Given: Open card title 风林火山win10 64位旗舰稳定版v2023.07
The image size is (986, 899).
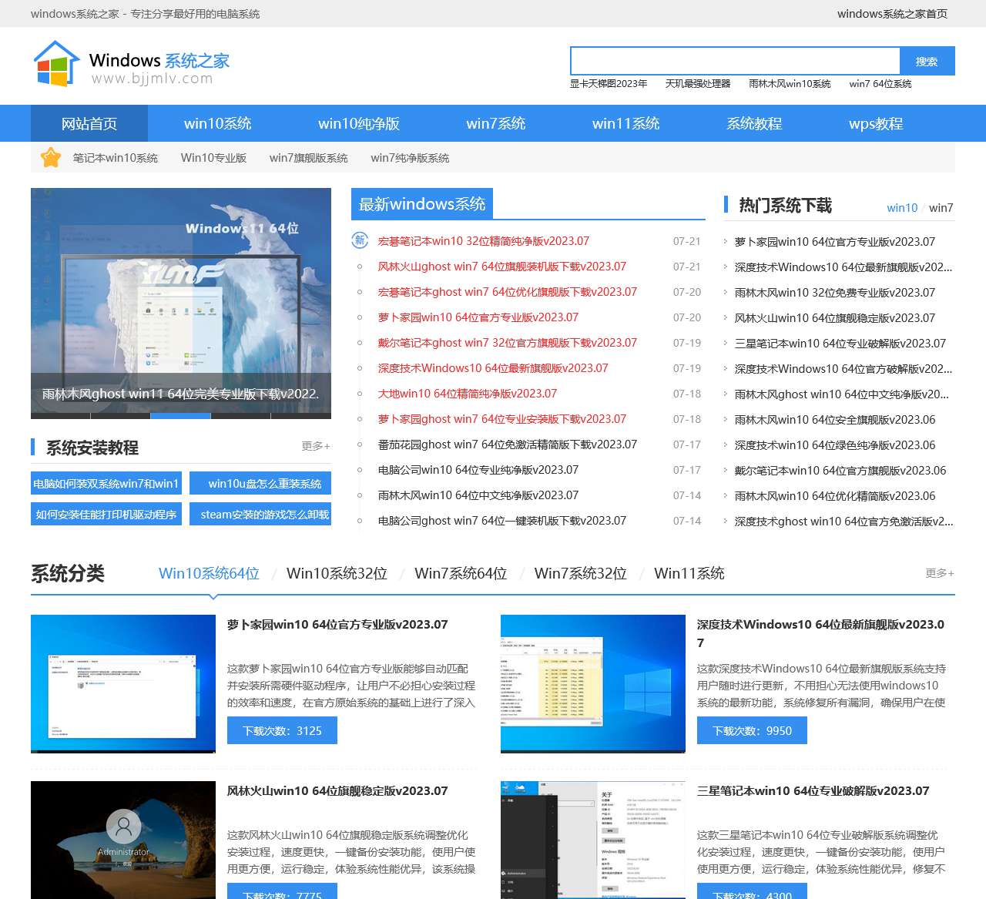Looking at the screenshot, I should coord(337,791).
